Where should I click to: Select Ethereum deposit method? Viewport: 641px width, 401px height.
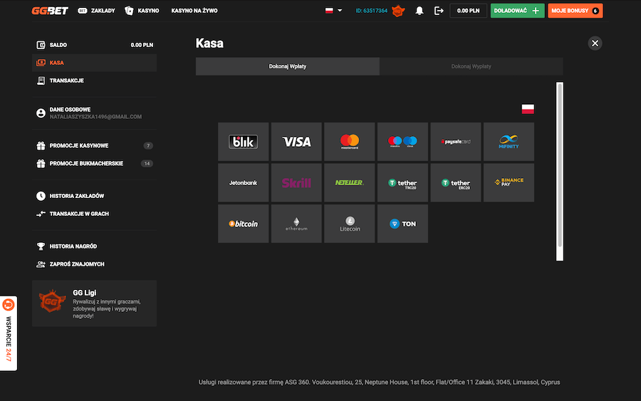[296, 224]
